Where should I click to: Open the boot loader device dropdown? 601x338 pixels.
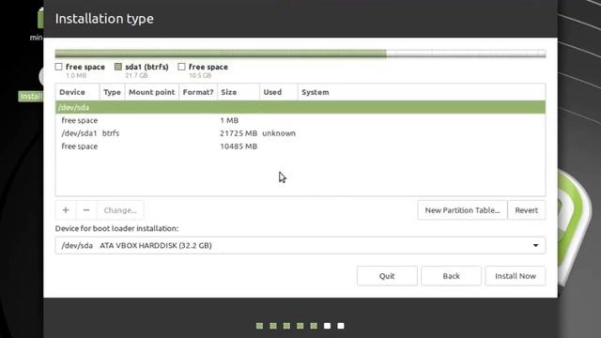click(300, 245)
